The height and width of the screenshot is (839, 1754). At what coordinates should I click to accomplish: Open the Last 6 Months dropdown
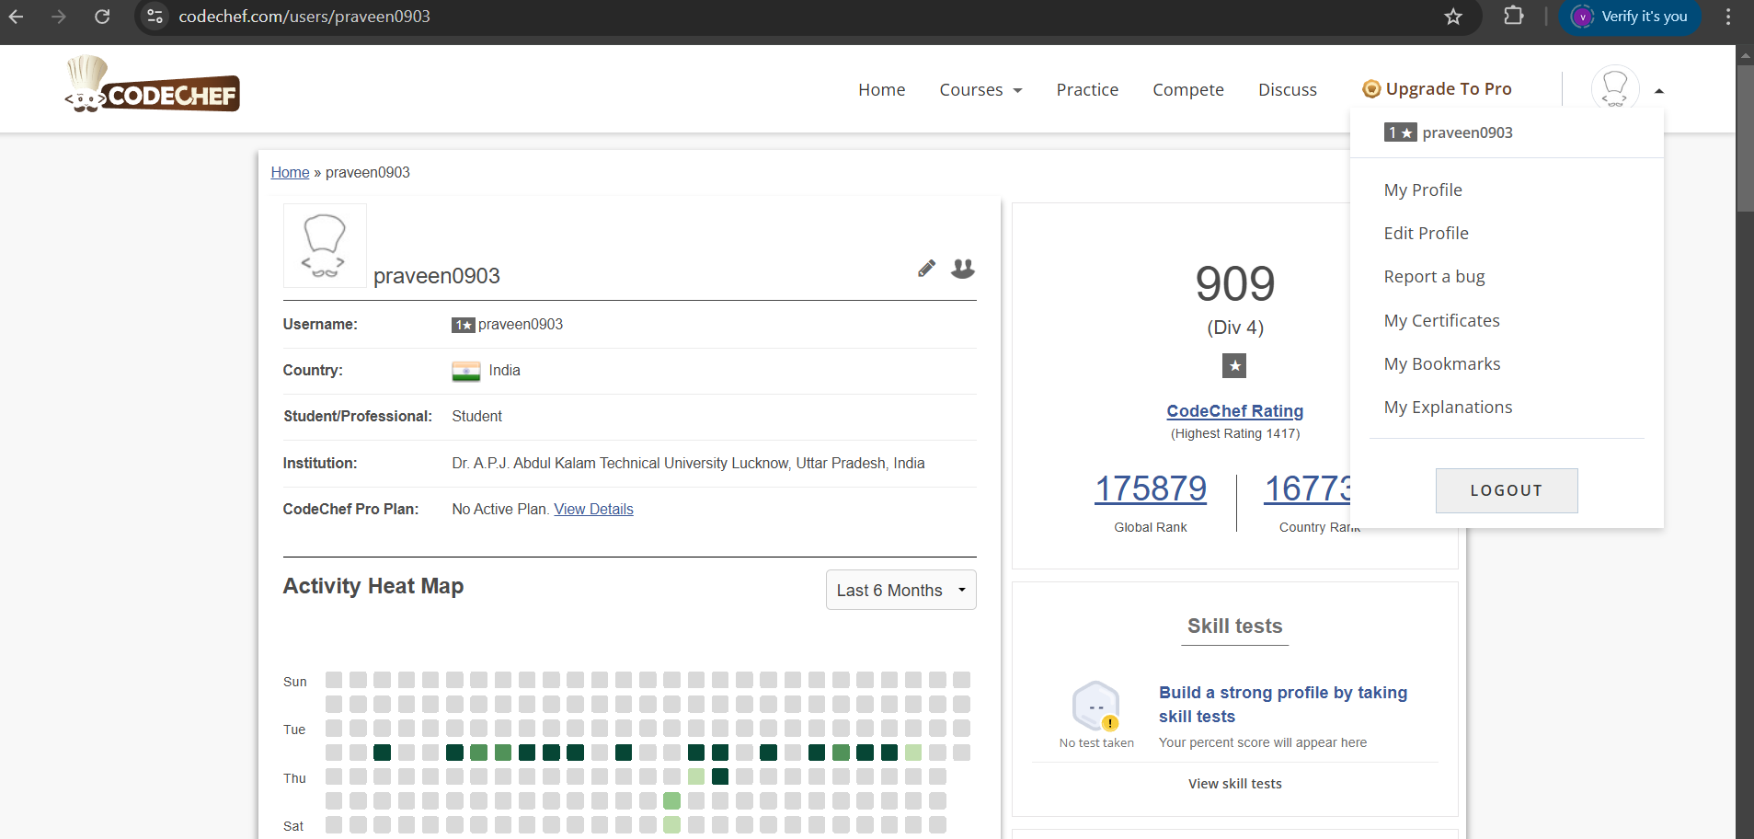[x=901, y=590]
